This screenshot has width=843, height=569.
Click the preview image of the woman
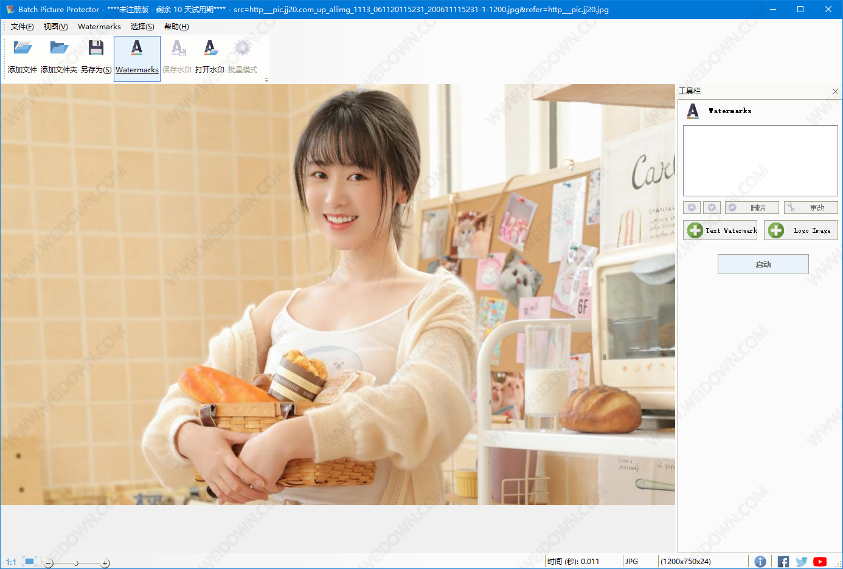tap(338, 294)
